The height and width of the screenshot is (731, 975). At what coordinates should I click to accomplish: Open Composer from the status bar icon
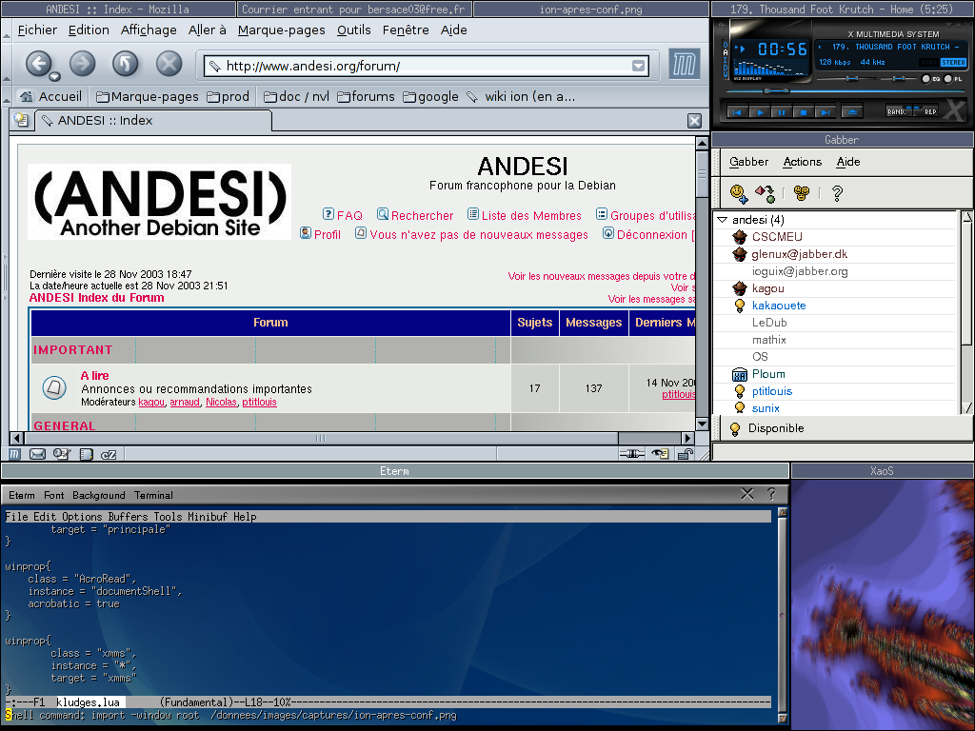pyautogui.click(x=61, y=454)
